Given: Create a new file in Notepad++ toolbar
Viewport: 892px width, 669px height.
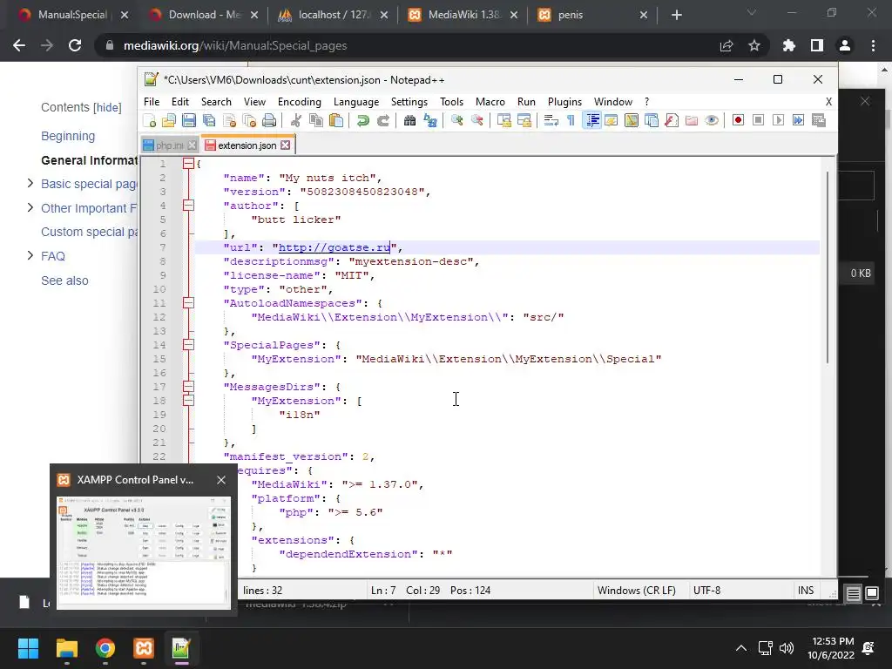Looking at the screenshot, I should point(150,120).
